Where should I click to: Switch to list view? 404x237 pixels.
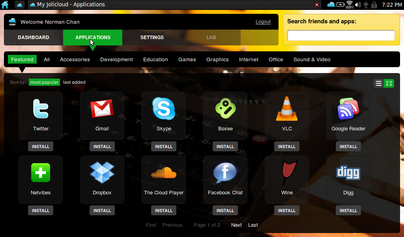point(379,83)
